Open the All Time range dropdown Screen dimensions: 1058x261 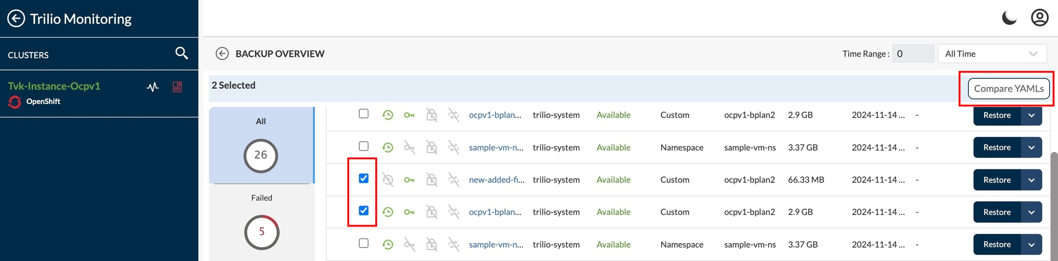991,54
